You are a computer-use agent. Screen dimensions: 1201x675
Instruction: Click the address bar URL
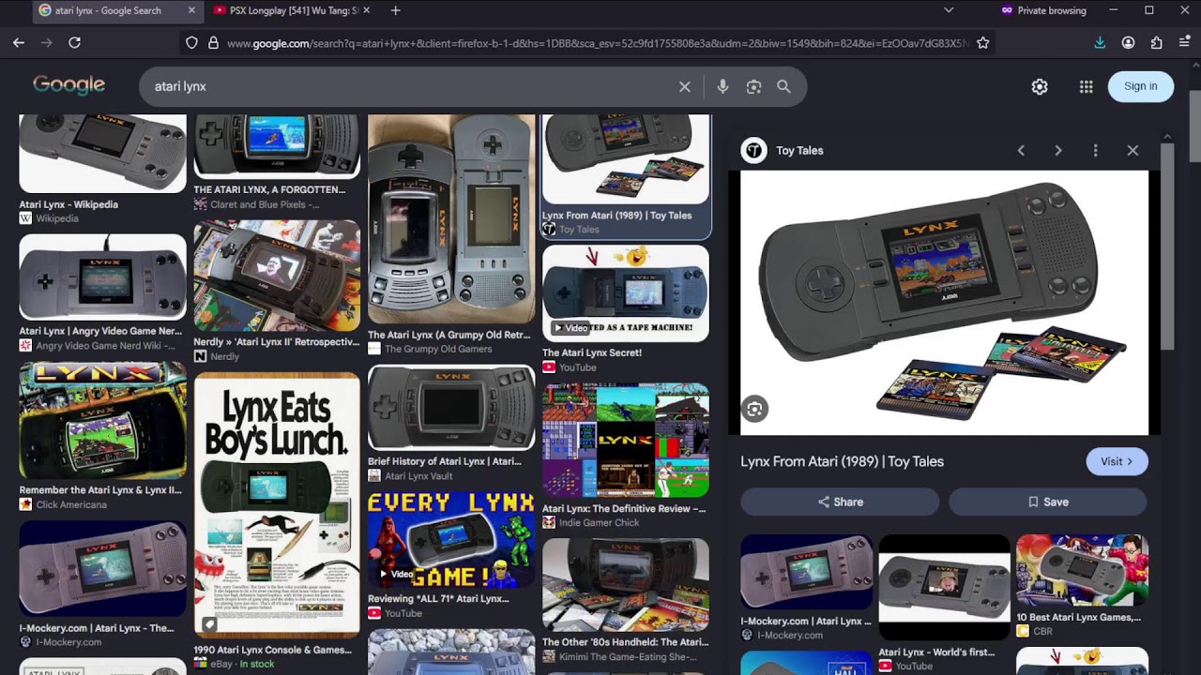597,42
